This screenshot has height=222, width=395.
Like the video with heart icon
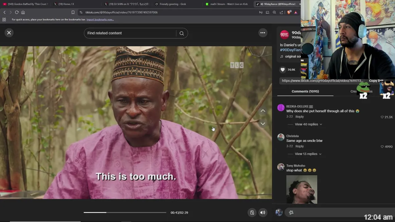pyautogui.click(x=283, y=70)
